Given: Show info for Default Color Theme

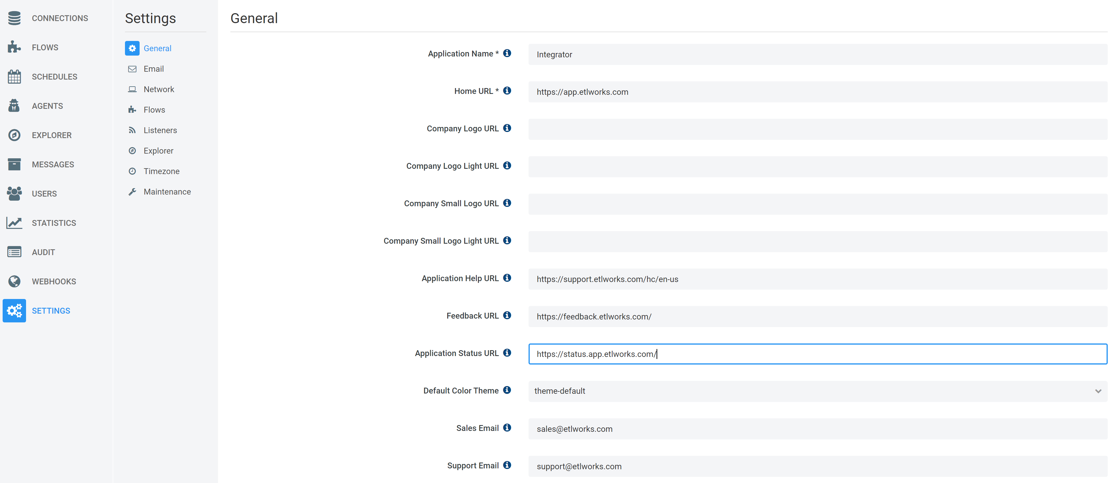Looking at the screenshot, I should coord(507,390).
